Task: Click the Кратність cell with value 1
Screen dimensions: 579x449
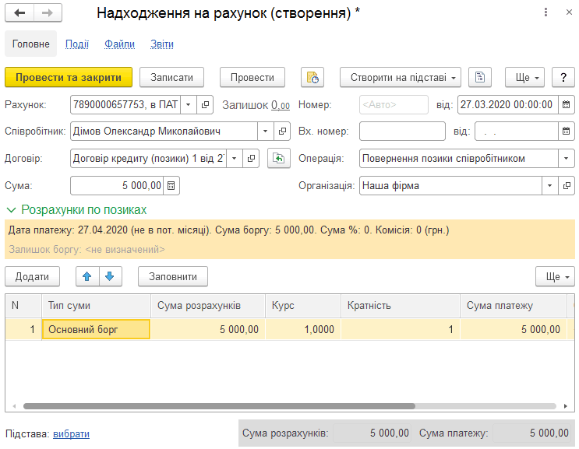Action: click(x=401, y=329)
